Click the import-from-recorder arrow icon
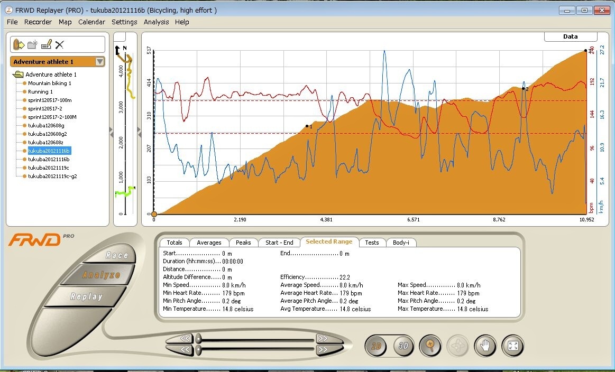 [19, 44]
